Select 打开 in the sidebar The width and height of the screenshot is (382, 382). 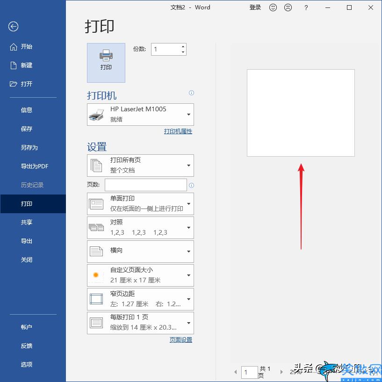click(x=33, y=84)
